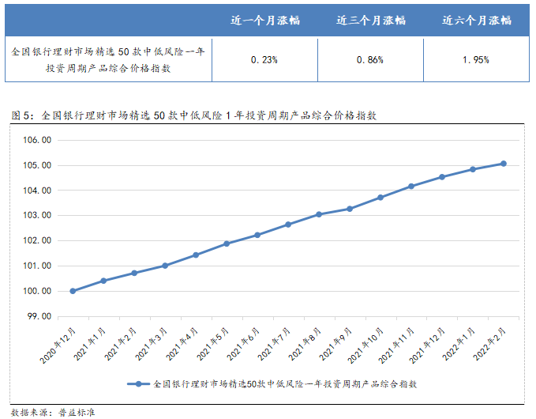
Task: Click the index name cell in table row
Action: point(109,59)
